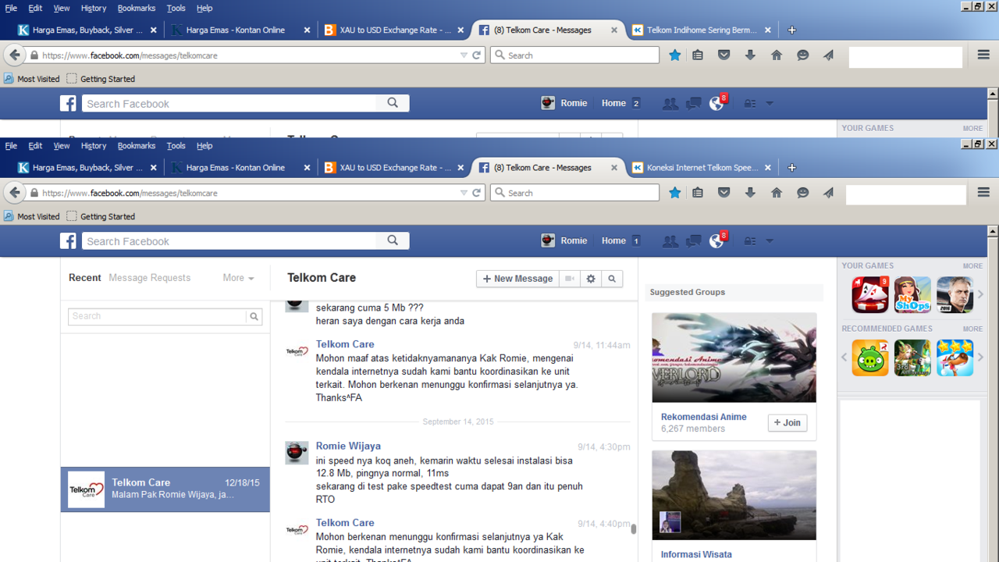The image size is (999, 562).
Task: Reload the page in front window
Action: point(476,193)
